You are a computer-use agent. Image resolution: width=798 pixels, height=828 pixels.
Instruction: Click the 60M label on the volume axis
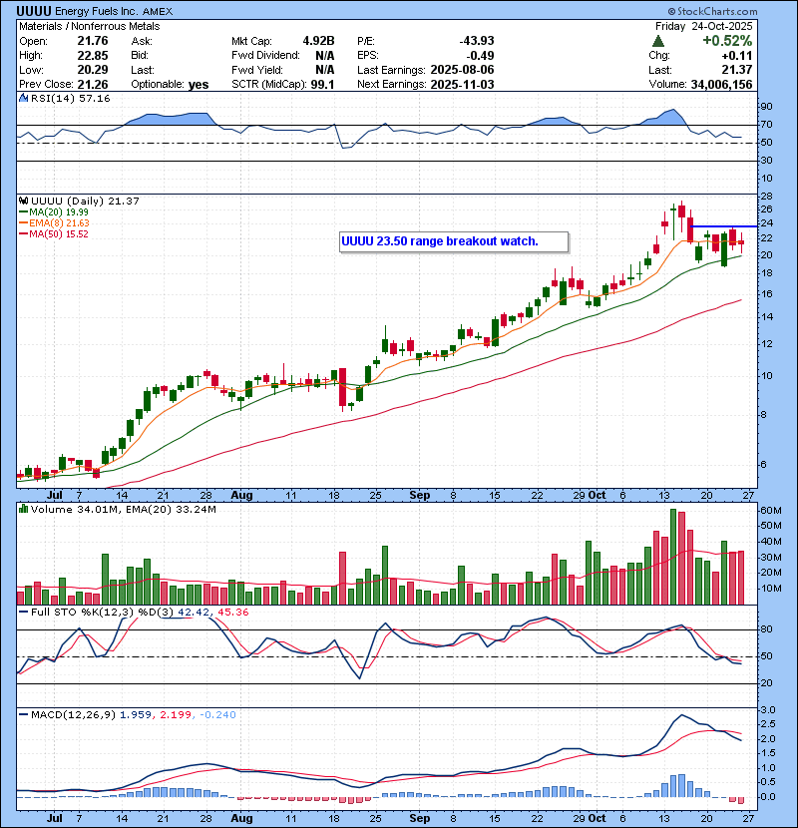[770, 511]
